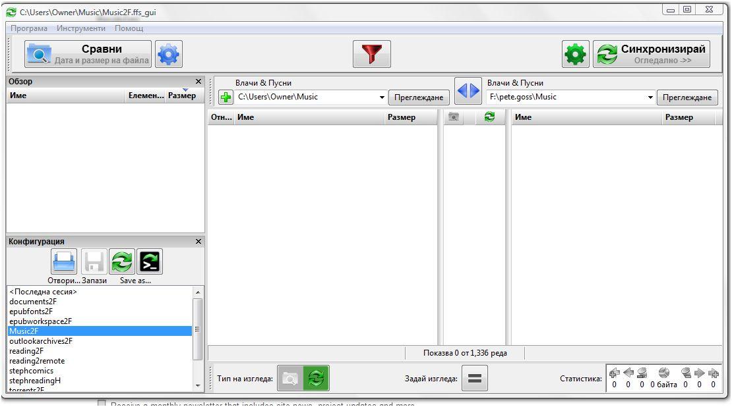The image size is (732, 407).
Task: Click Отн... column header in left grid
Action: click(x=222, y=117)
